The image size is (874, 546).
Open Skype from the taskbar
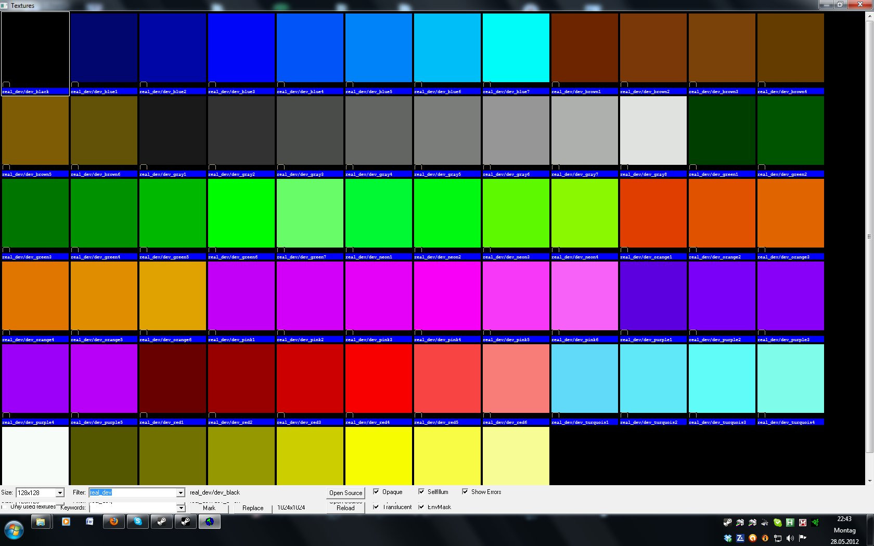pyautogui.click(x=138, y=522)
